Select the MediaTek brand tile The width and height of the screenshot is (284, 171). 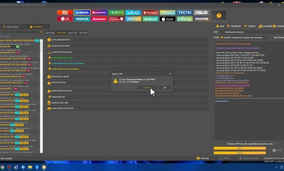coord(133,19)
